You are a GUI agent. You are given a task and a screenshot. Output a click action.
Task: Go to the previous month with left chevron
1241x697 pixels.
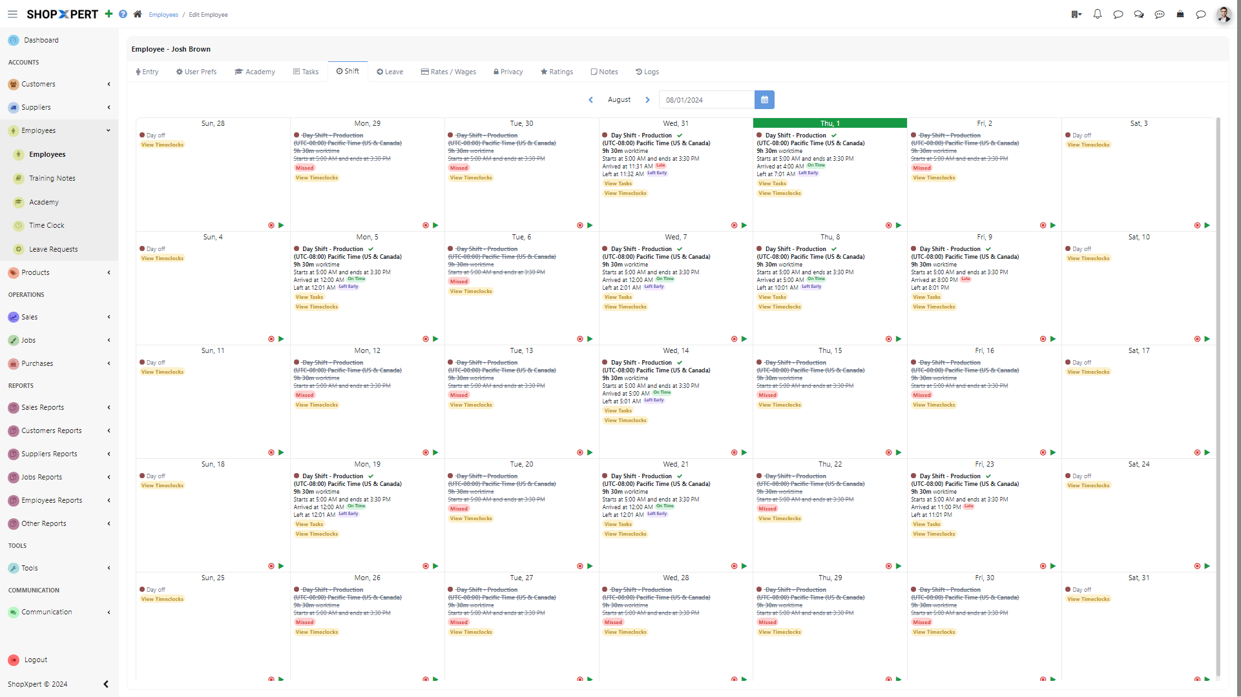pyautogui.click(x=590, y=99)
